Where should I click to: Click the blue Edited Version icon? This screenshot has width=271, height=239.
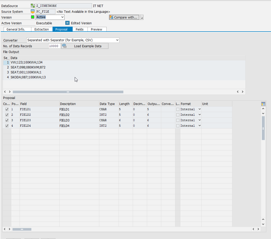[x=67, y=23]
